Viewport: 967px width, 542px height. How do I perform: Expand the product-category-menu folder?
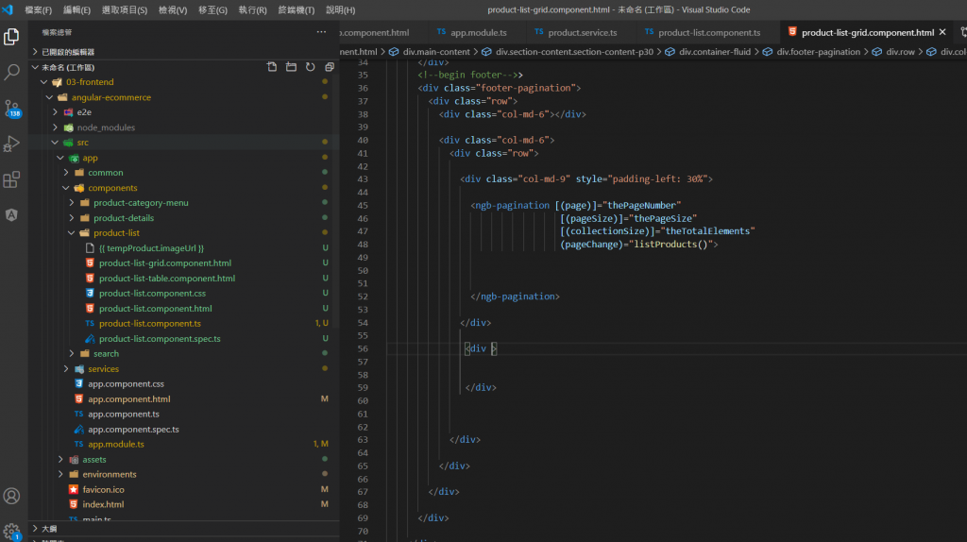point(140,203)
